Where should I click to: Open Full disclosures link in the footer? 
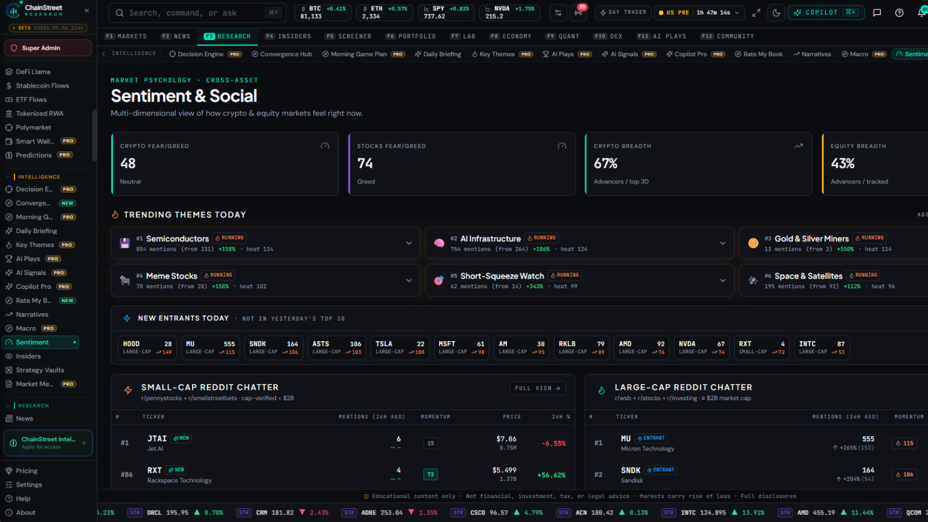768,496
